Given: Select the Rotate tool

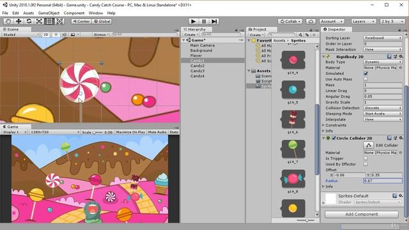Looking at the screenshot, I should (29, 21).
